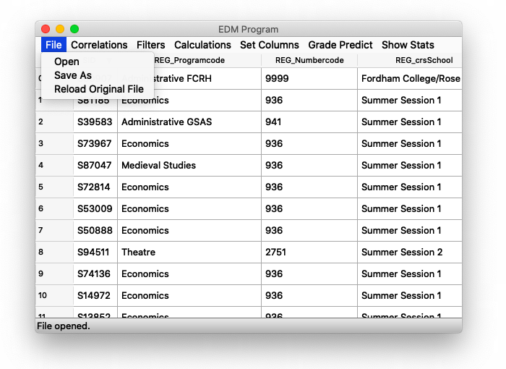Choose Open from the File menu

67,61
